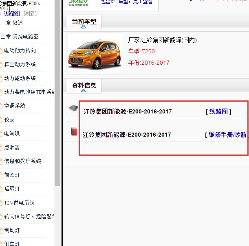Select 真空助力系统 tree entry
Image resolution: width=249 pixels, height=246 pixels.
pyautogui.click(x=20, y=64)
